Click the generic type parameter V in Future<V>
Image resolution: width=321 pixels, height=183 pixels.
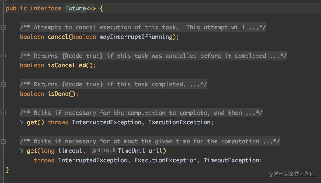(91, 8)
